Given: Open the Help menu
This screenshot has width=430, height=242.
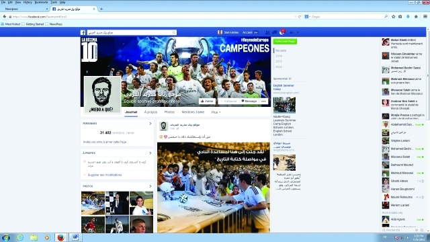Looking at the screenshot, I should coord(62,2).
